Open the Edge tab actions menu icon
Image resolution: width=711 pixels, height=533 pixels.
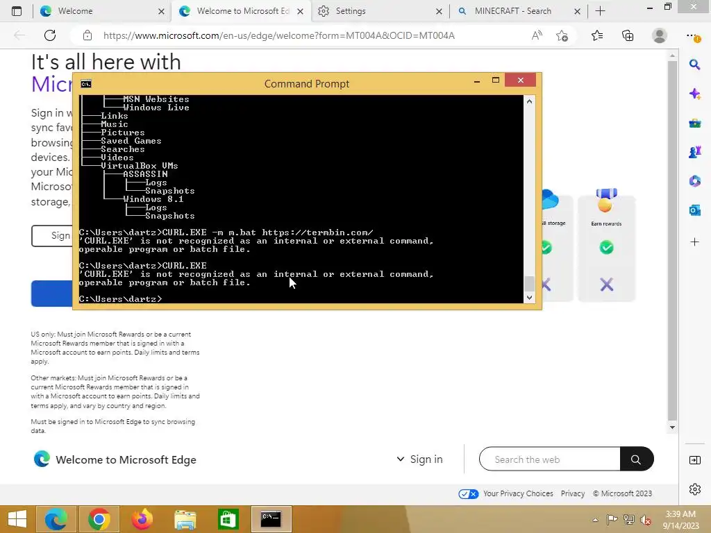[x=17, y=11]
